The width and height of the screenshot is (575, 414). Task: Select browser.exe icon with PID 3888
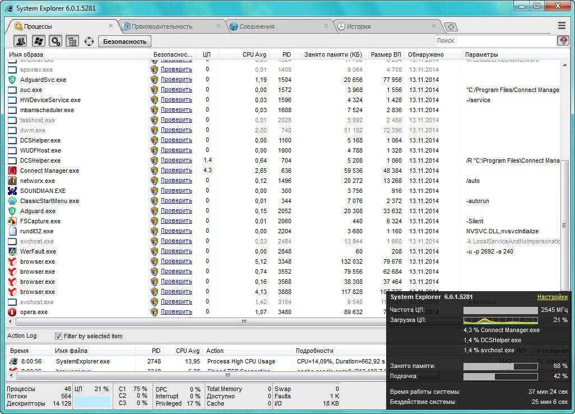(x=12, y=292)
